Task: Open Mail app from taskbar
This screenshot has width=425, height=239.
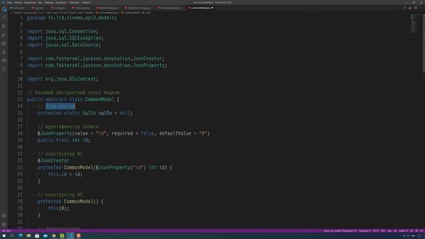Action: pos(45,236)
